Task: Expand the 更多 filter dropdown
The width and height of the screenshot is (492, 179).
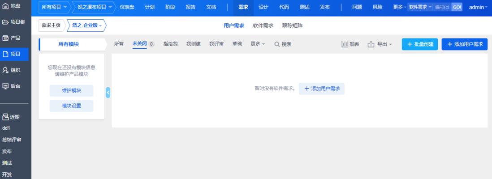Action: click(258, 44)
